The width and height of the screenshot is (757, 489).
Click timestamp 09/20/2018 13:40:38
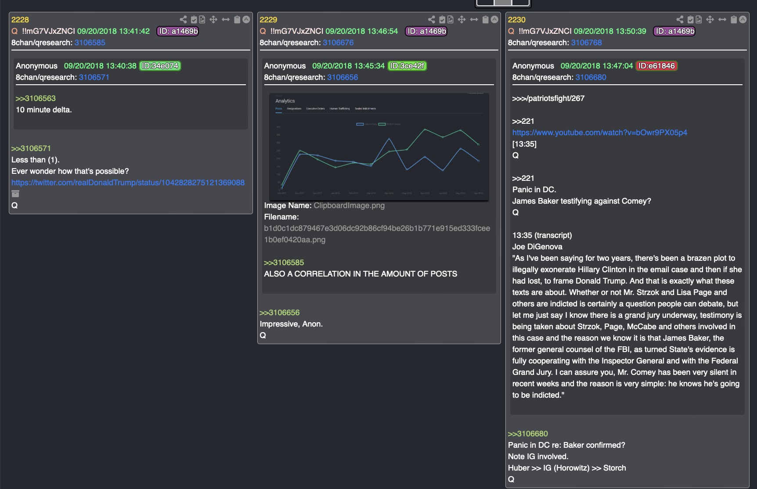point(100,66)
